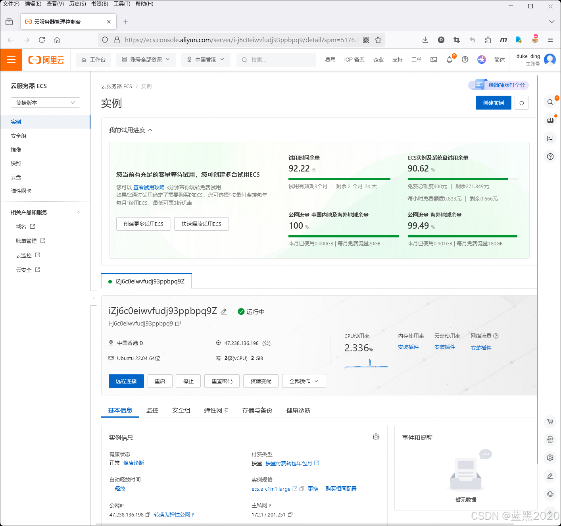Click the Remote Connect button

(126, 381)
